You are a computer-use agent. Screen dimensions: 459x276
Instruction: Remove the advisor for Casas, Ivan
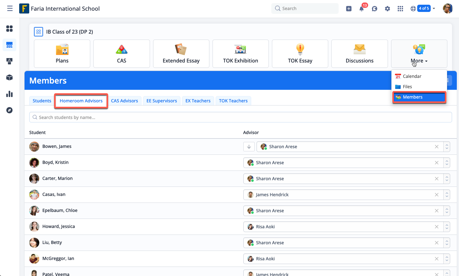(x=436, y=195)
